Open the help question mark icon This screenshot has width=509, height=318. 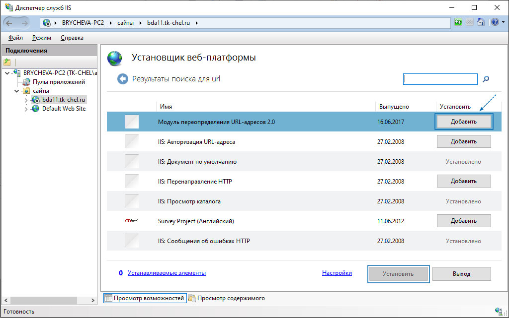point(495,22)
